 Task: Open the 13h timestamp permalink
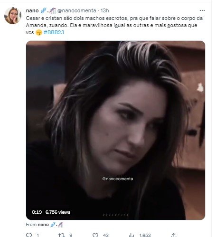tap(105, 10)
